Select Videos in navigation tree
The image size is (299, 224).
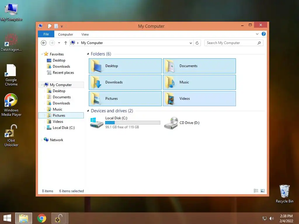[x=58, y=122]
